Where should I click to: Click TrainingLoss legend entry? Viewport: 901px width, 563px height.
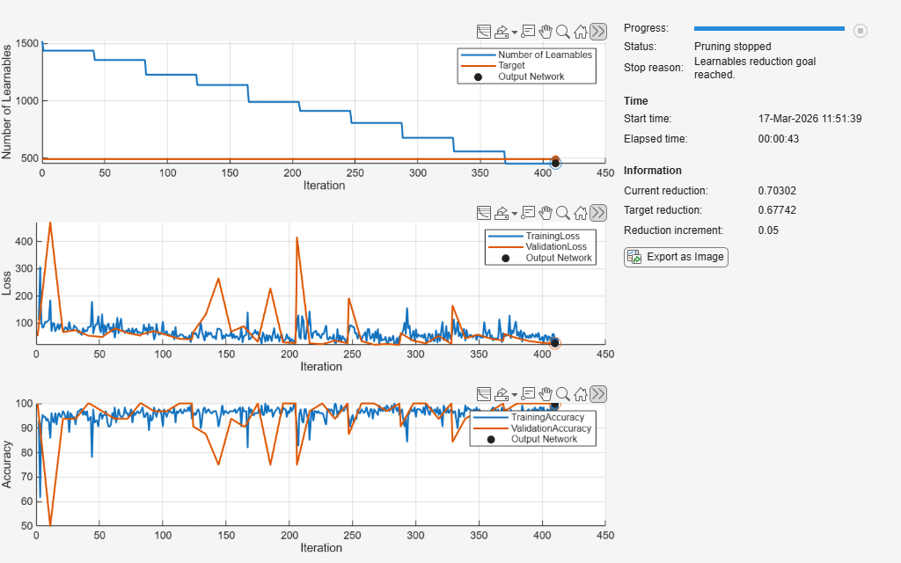(534, 236)
